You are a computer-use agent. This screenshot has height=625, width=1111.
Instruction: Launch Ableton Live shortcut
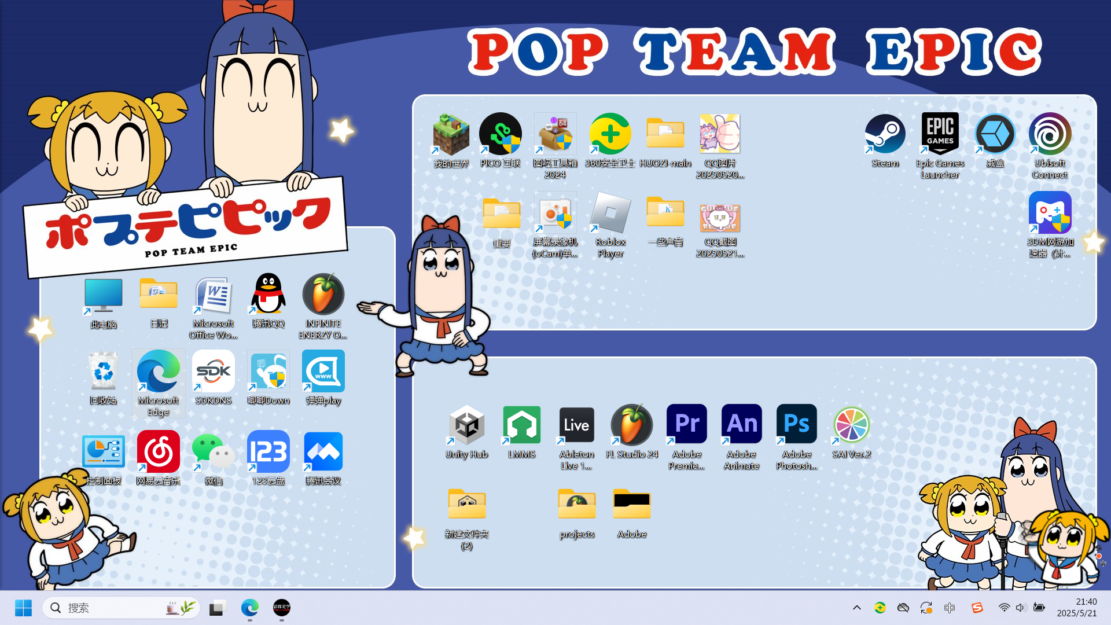pos(577,437)
